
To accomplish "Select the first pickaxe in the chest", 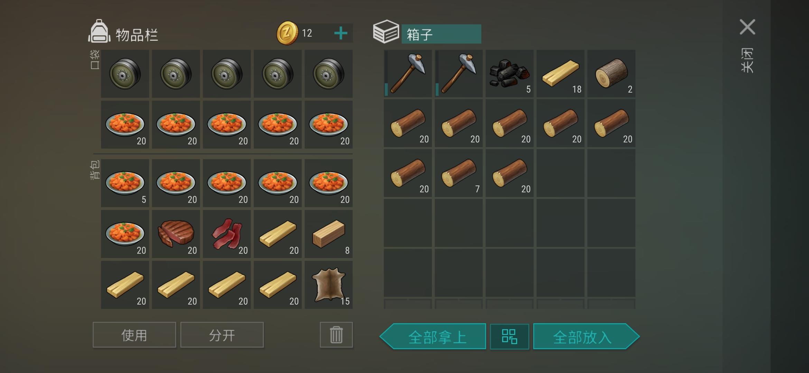I will coord(408,73).
